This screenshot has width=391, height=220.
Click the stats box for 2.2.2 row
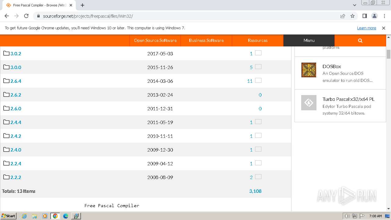point(258,177)
